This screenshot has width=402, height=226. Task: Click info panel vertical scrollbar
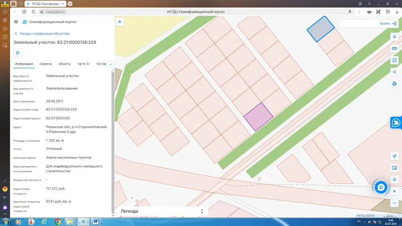(x=113, y=142)
